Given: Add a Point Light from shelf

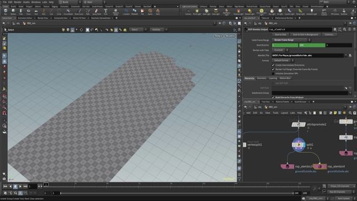Looking at the screenshot, I should 197,12.
